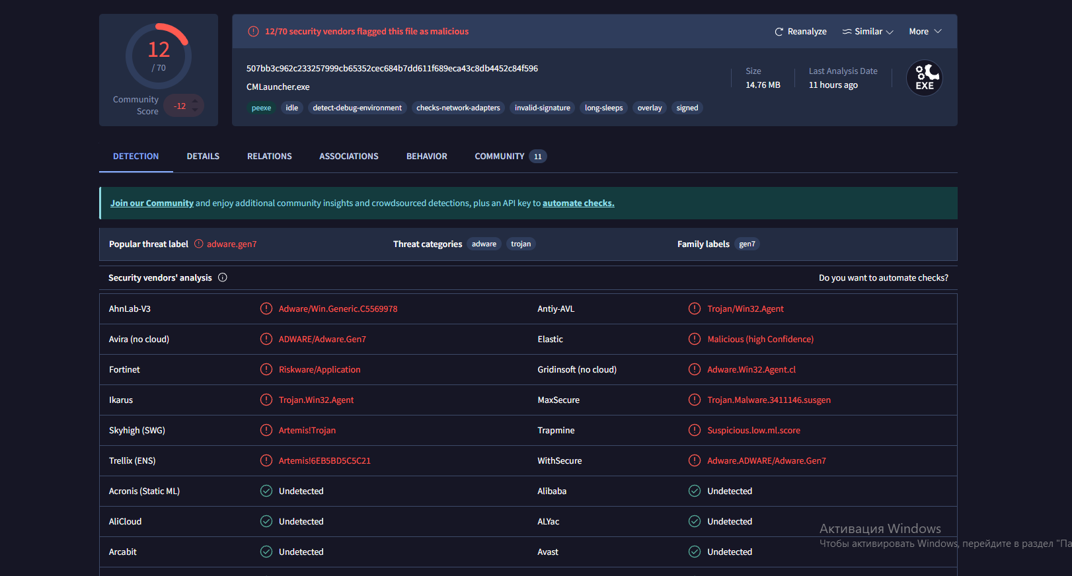Click Do you want to automate checks

884,278
